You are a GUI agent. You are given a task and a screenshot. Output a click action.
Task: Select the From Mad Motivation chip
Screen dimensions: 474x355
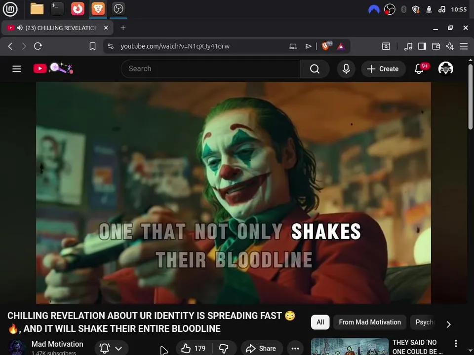(370, 322)
